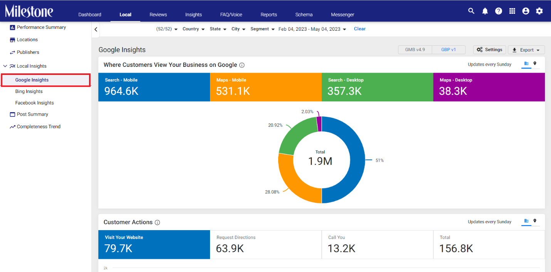Click the Publishers arrows icon
The height and width of the screenshot is (272, 551).
click(x=12, y=52)
